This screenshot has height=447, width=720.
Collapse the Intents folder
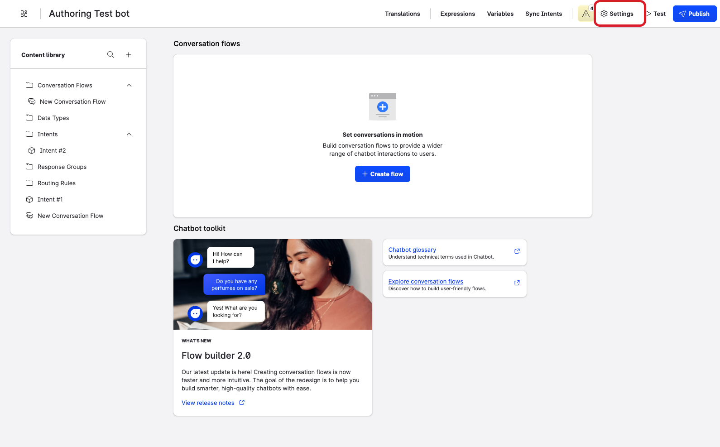(129, 134)
